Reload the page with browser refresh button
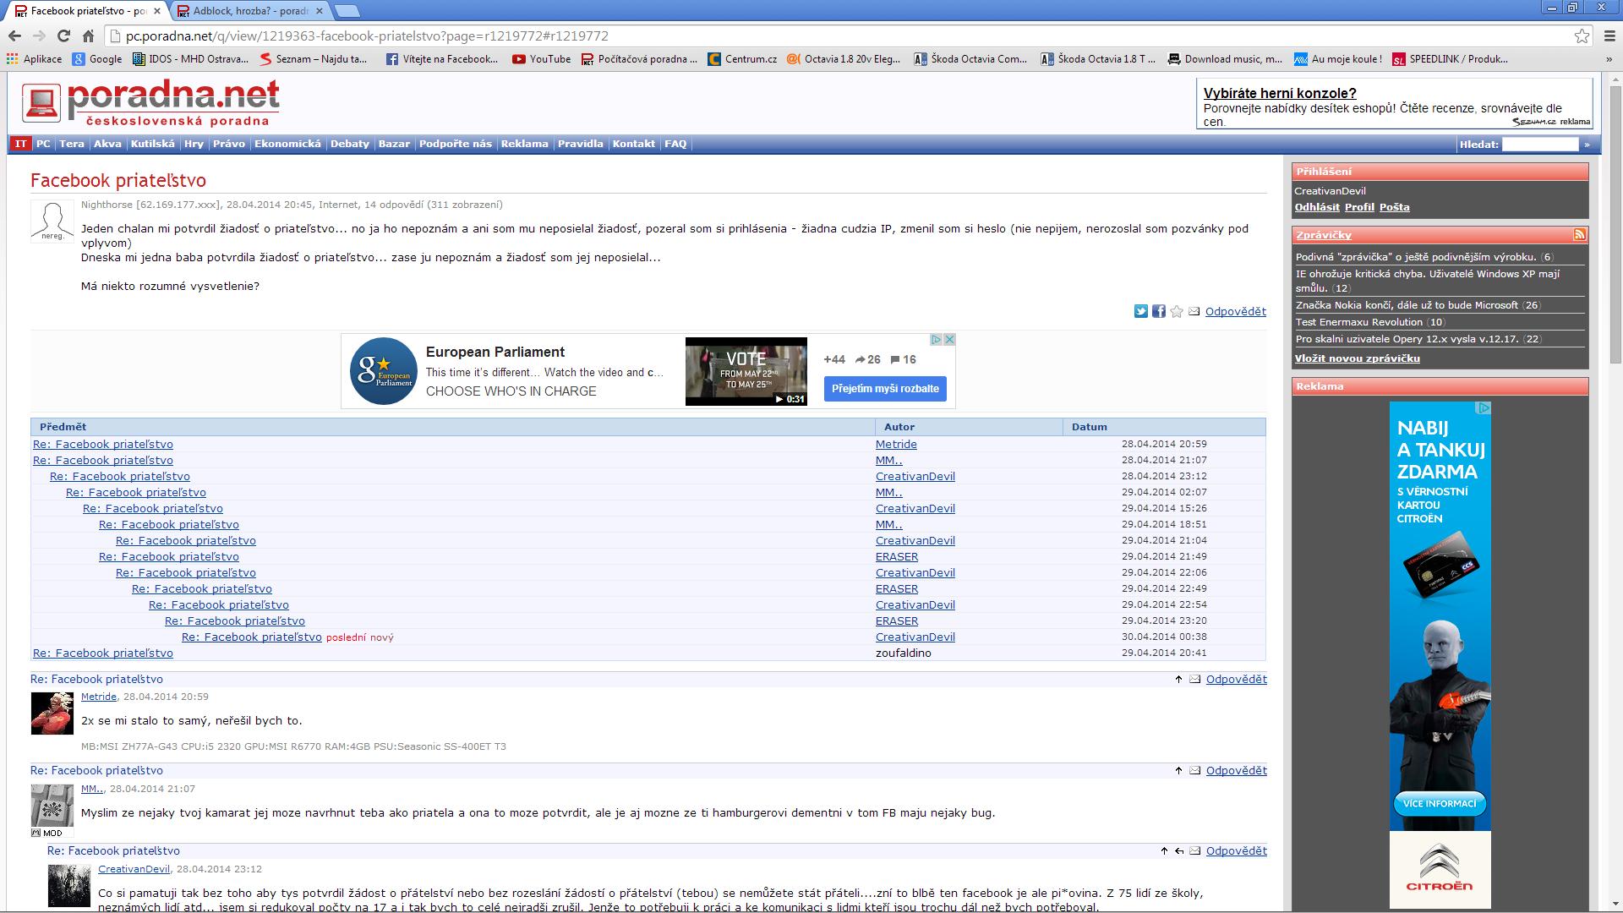Screen dimensions: 1623x913 pyautogui.click(x=63, y=36)
